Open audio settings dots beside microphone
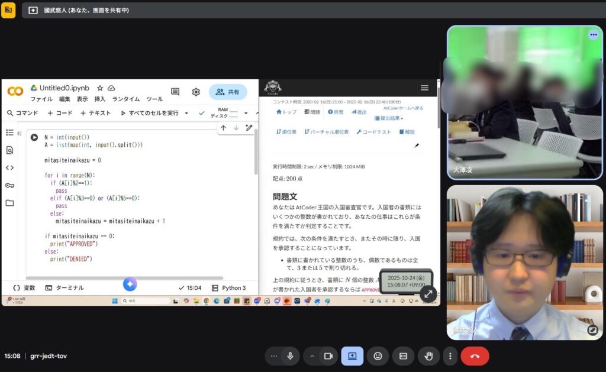 click(273, 356)
